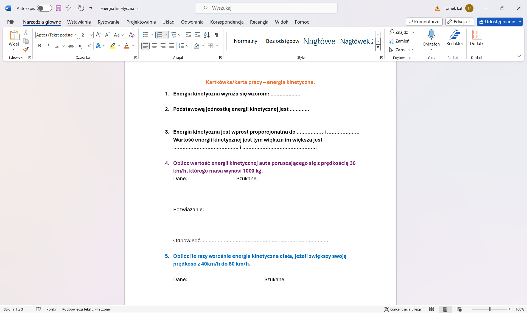Click the Strikethrough text icon
This screenshot has height=313, width=527.
tap(71, 46)
